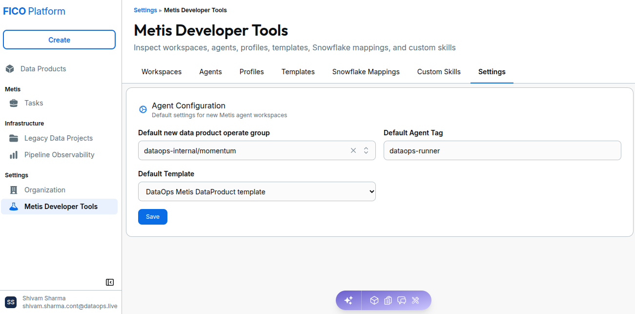Open the chat bubbles icon in floating toolbar

tap(402, 300)
